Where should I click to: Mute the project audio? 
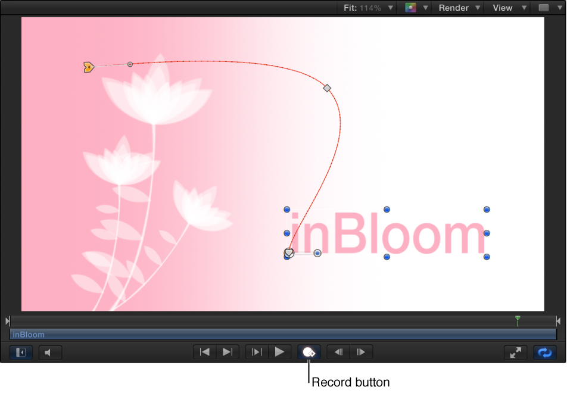tap(50, 352)
